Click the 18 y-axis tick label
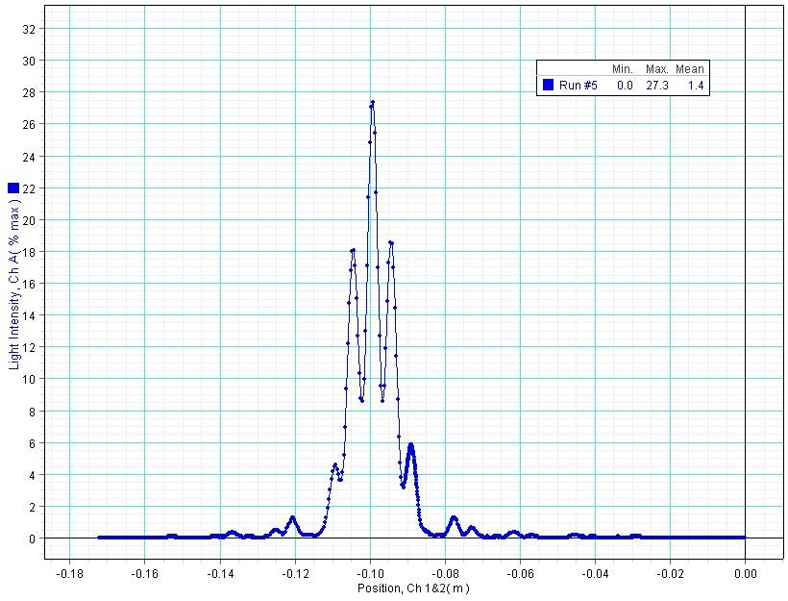The width and height of the screenshot is (788, 601). [30, 252]
